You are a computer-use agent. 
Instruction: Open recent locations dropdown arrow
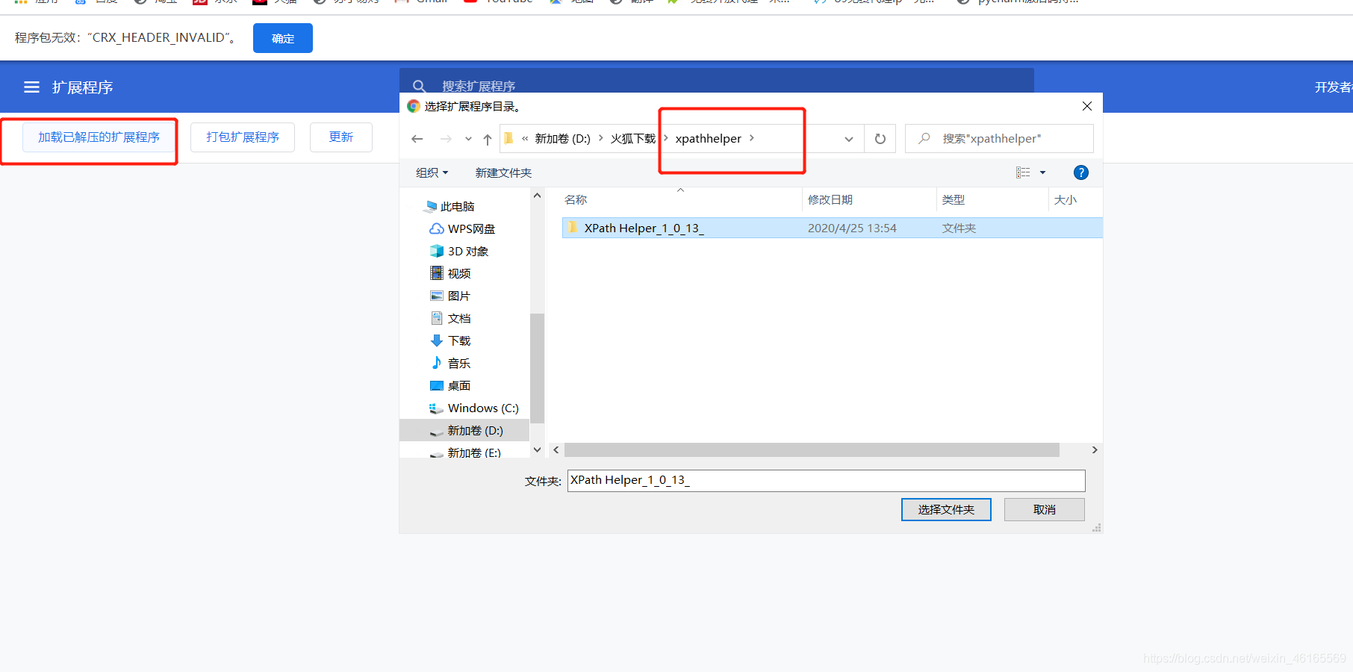[x=468, y=139]
